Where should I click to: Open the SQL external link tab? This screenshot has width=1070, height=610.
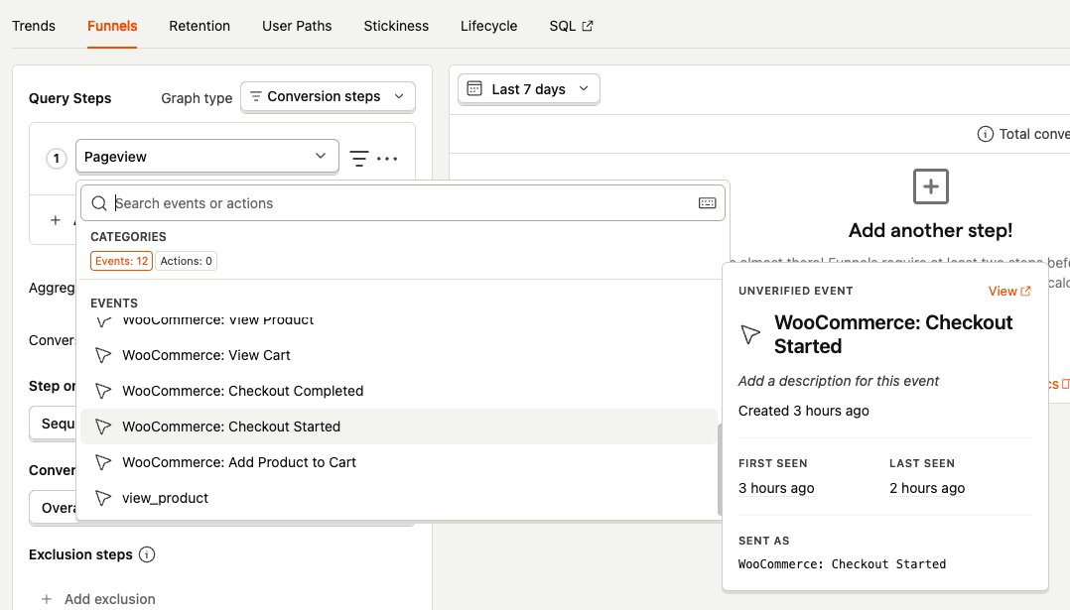(571, 26)
